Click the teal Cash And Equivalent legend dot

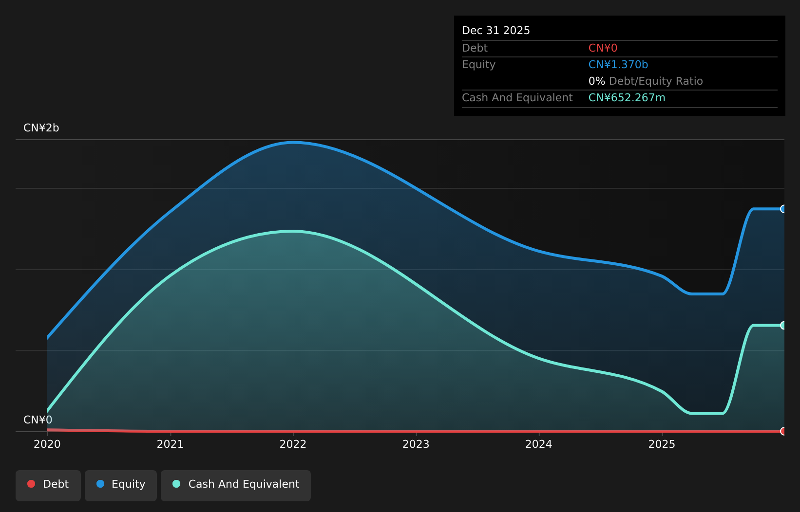click(x=176, y=484)
